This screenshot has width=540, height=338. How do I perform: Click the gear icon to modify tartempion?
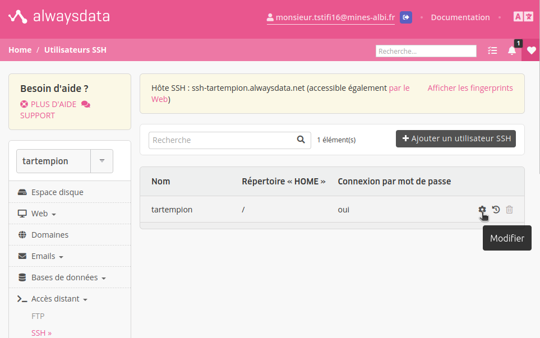(482, 210)
